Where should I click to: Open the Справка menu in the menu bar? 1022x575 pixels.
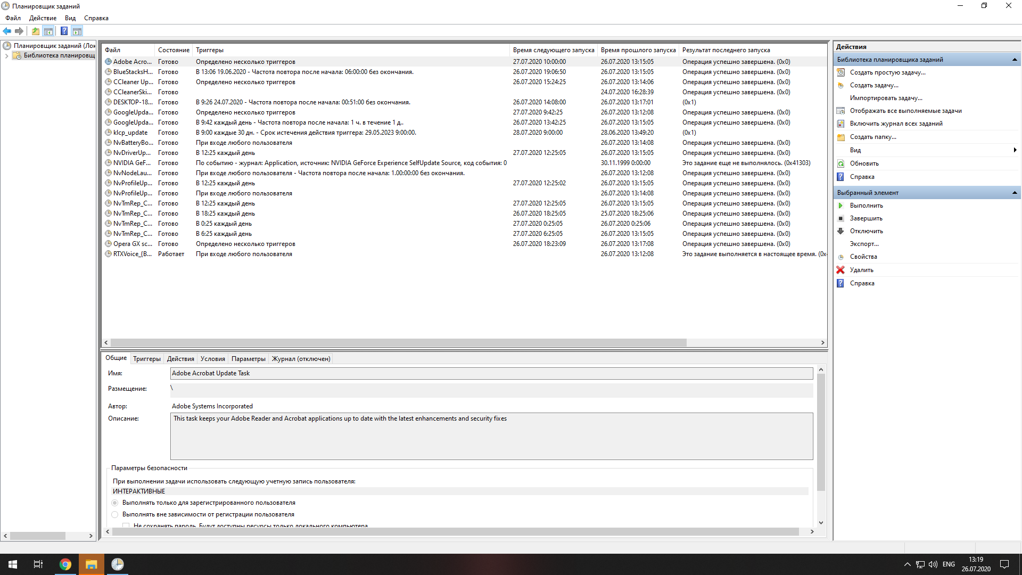96,18
